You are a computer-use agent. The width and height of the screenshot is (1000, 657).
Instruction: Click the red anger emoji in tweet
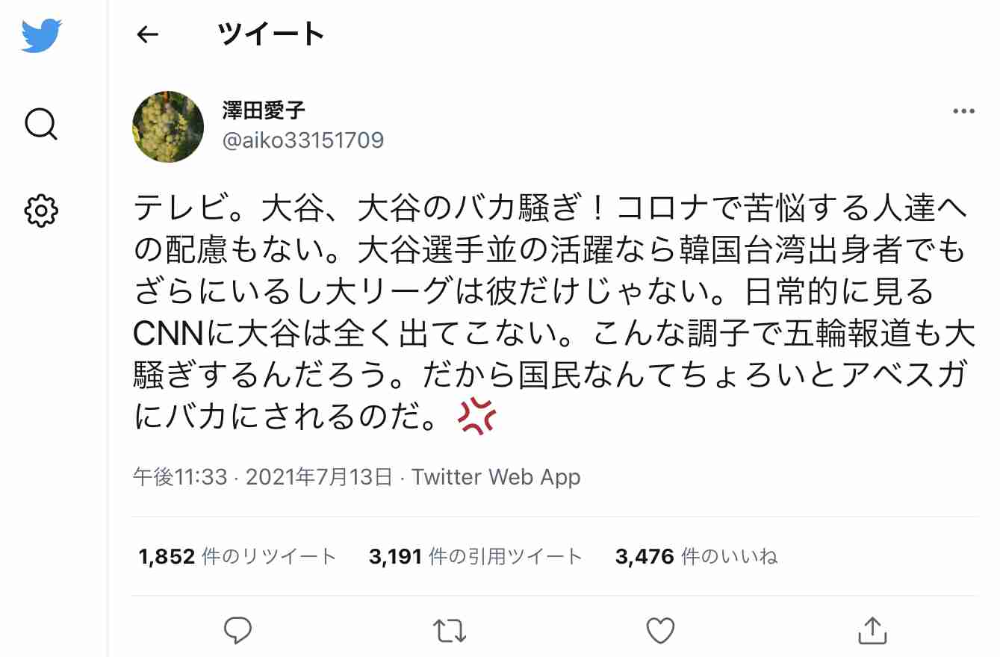pos(476,417)
